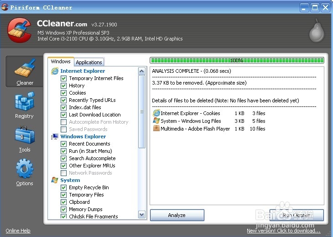Click Windows flag icon beside Log Files result
This screenshot has height=237, width=333.
pyautogui.click(x=156, y=121)
